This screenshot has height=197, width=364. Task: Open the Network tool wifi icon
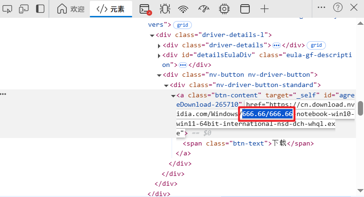(184, 8)
